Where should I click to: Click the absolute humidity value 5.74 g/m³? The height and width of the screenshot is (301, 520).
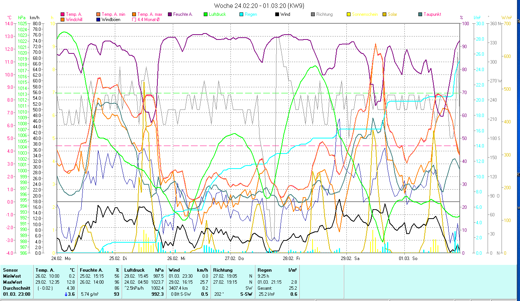90,294
